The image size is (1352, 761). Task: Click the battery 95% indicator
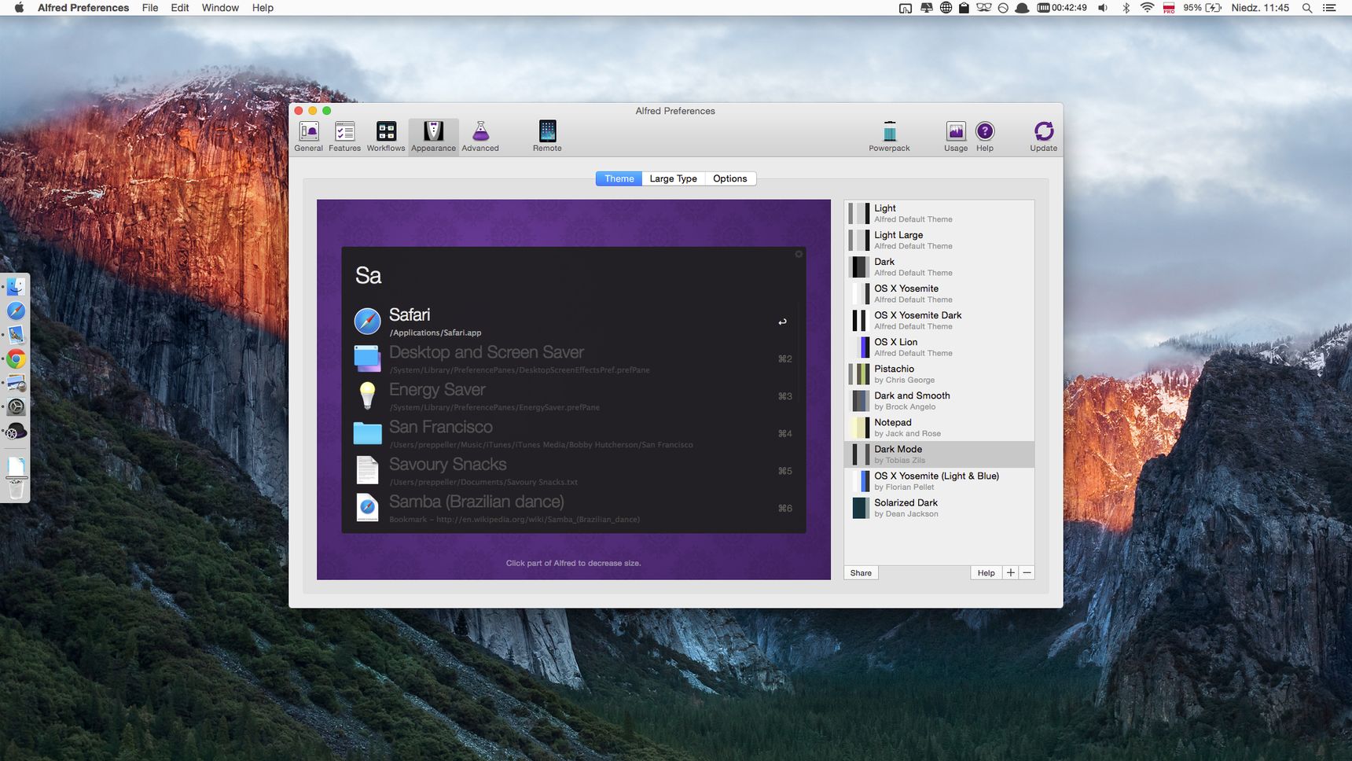click(x=1203, y=8)
